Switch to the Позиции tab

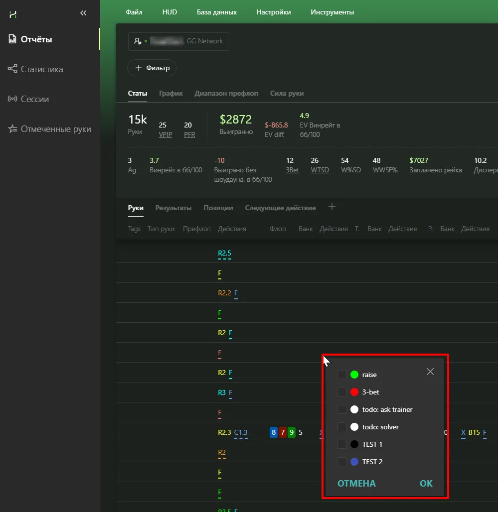pos(218,208)
